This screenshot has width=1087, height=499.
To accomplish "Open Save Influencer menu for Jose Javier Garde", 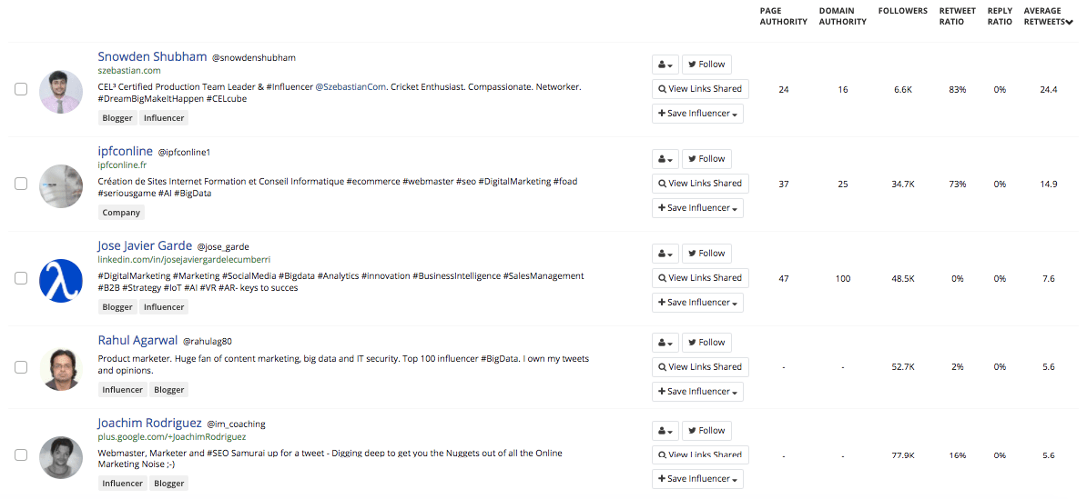I will tap(697, 303).
